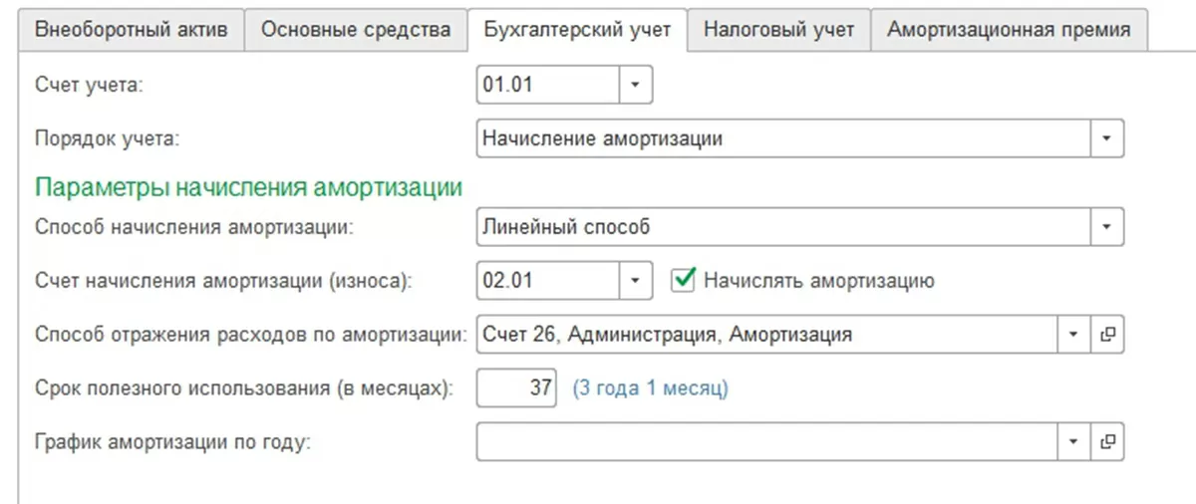Select the "Налоговый учет" tab
This screenshot has height=504, width=1196.
pos(778,30)
